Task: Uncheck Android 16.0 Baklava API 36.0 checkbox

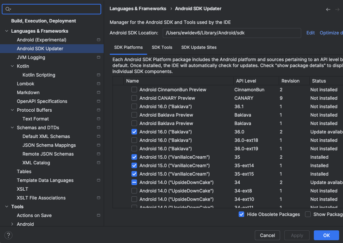Action: [134, 132]
